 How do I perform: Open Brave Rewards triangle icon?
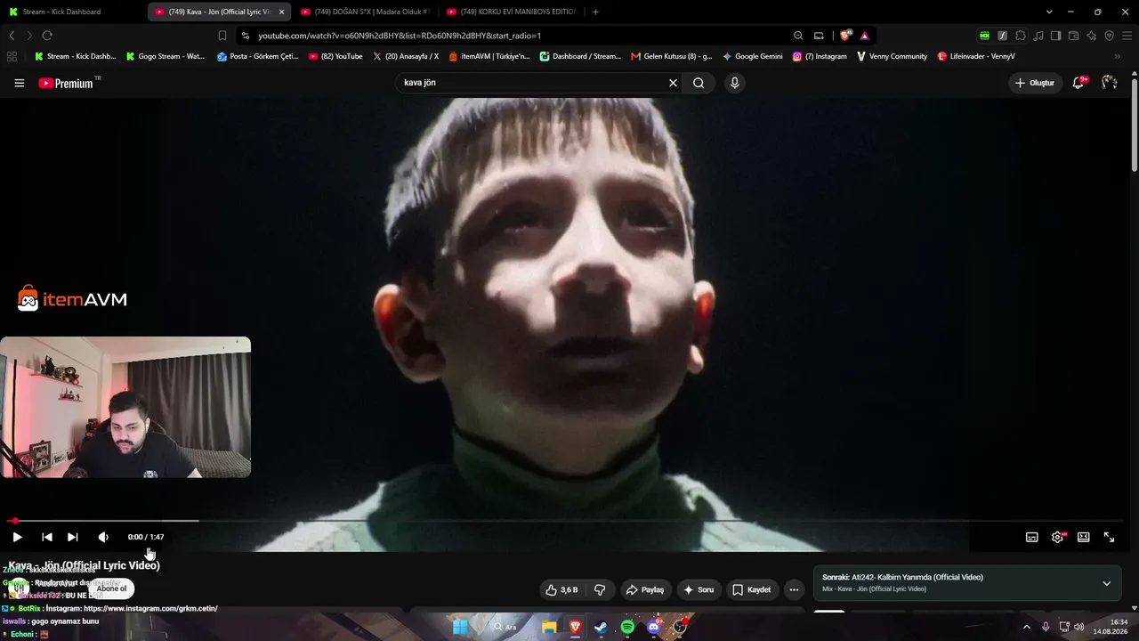[864, 36]
